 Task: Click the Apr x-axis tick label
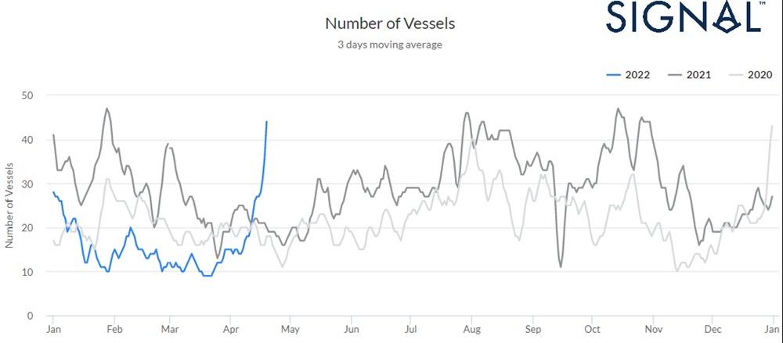tap(230, 330)
